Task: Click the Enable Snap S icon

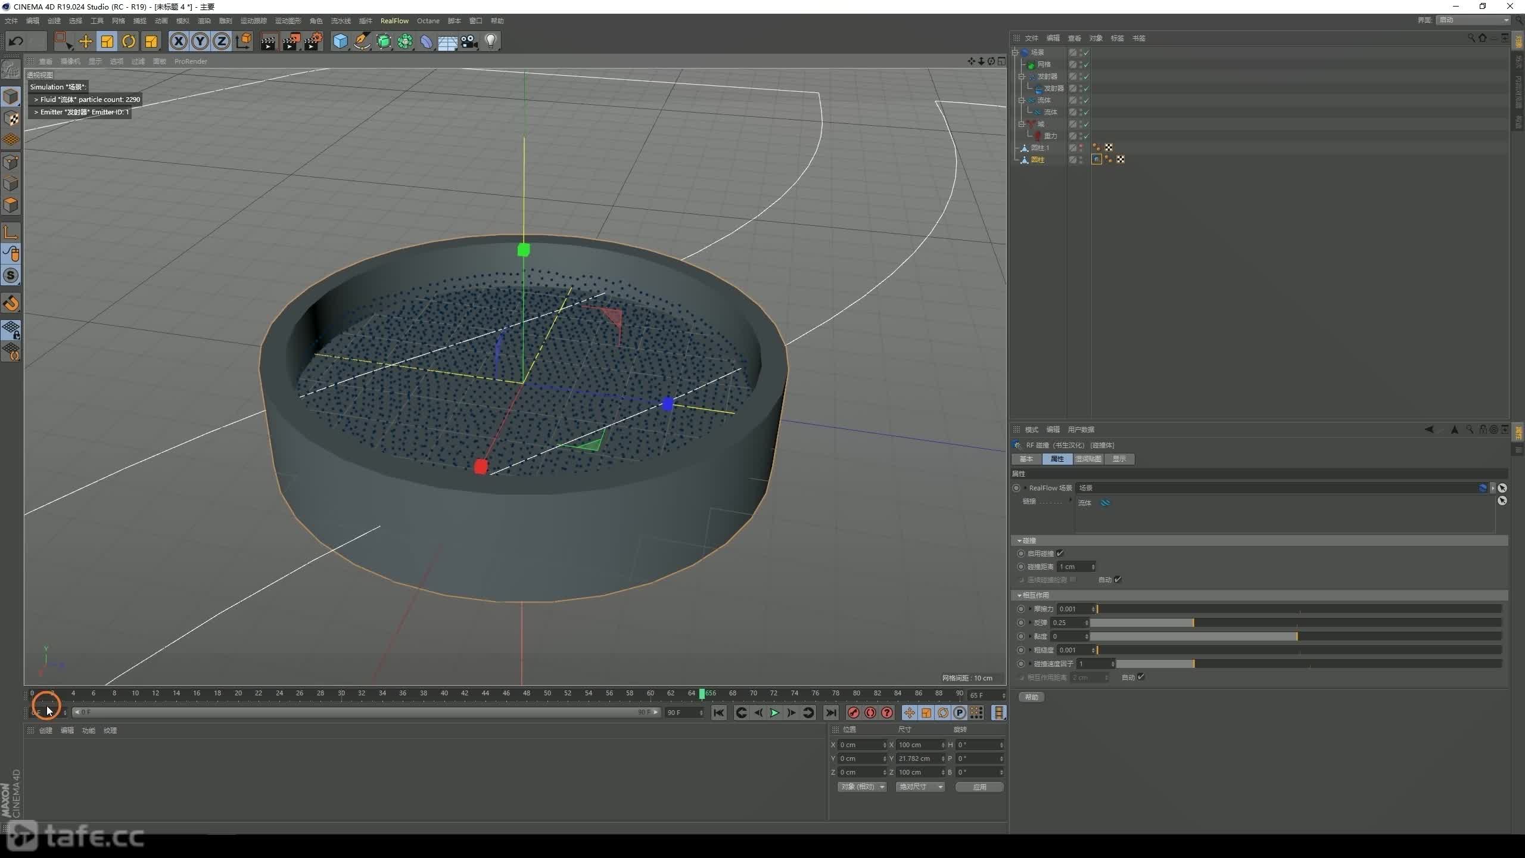Action: click(11, 275)
